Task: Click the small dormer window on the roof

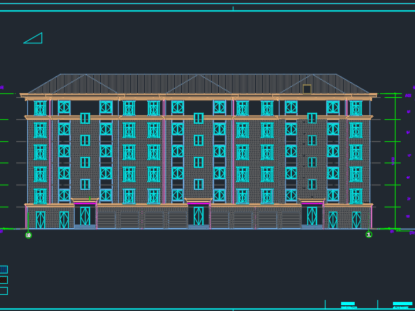Action: (307, 89)
